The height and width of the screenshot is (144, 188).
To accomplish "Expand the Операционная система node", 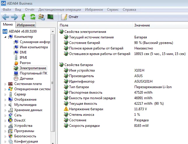I will coord(5,89).
